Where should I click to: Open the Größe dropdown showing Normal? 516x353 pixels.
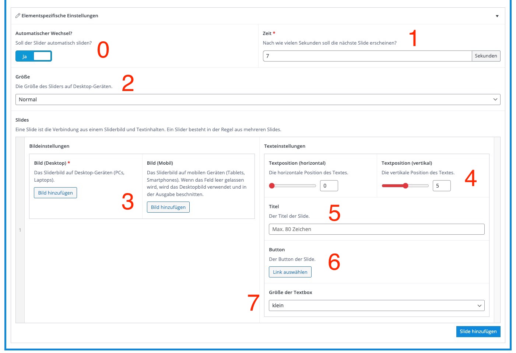click(x=257, y=99)
